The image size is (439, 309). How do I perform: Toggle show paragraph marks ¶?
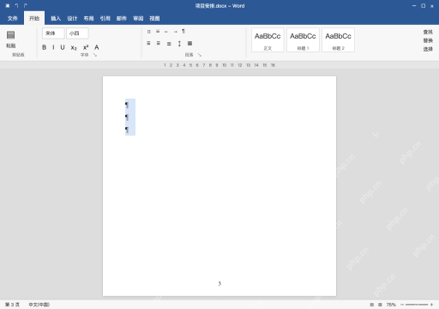[183, 31]
